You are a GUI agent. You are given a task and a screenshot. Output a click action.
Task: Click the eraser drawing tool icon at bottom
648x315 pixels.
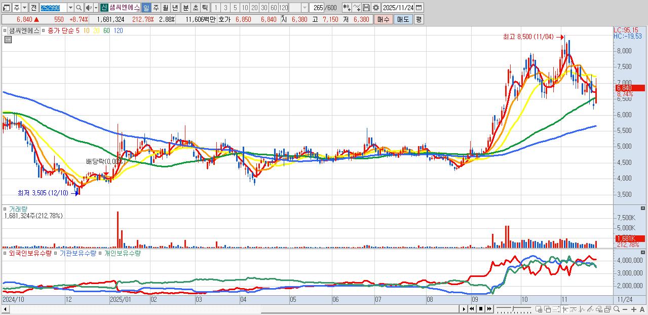tap(599, 309)
